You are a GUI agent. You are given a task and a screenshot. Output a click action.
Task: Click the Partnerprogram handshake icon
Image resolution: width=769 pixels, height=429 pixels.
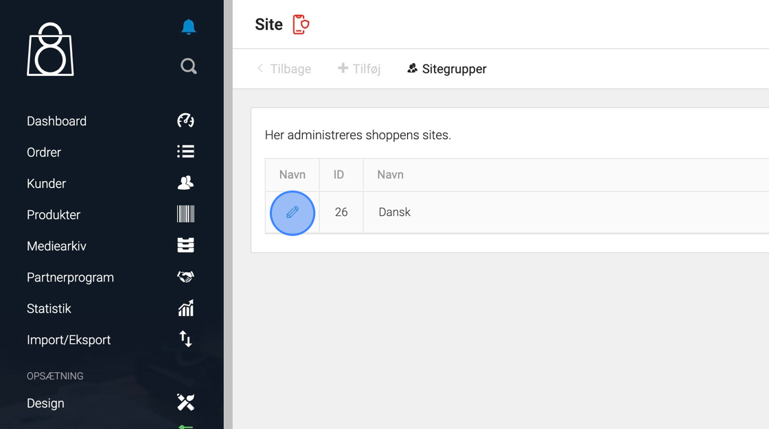pos(185,277)
